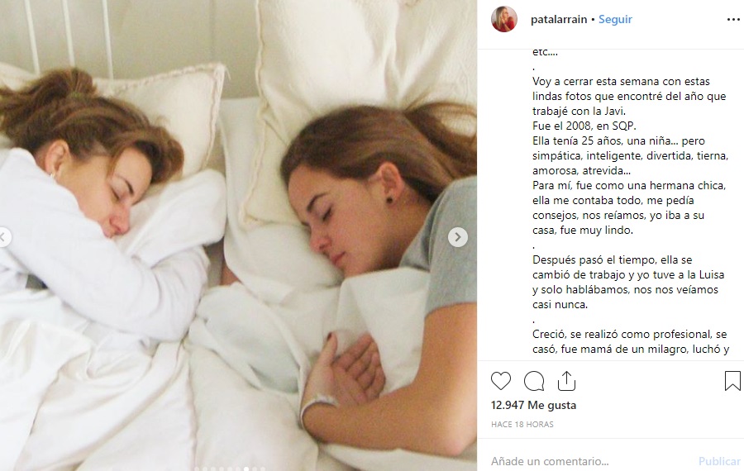Save the post with the bookmark icon

(732, 381)
